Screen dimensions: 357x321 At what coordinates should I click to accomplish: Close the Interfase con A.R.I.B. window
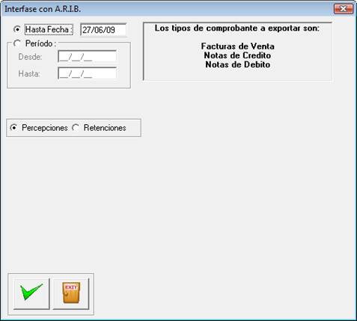click(x=344, y=9)
